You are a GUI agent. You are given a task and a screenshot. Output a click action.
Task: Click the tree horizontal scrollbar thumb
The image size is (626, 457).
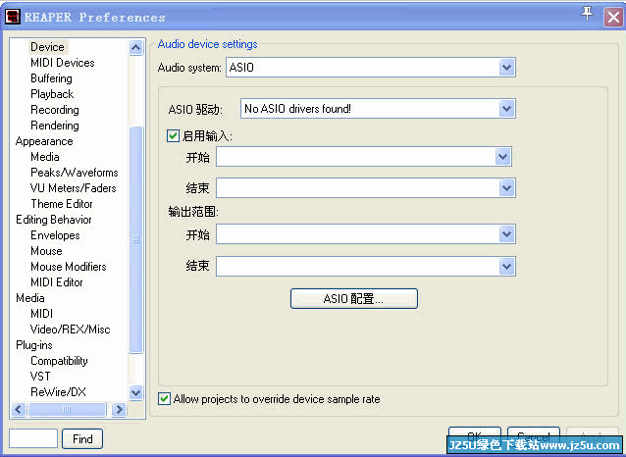tap(67, 409)
